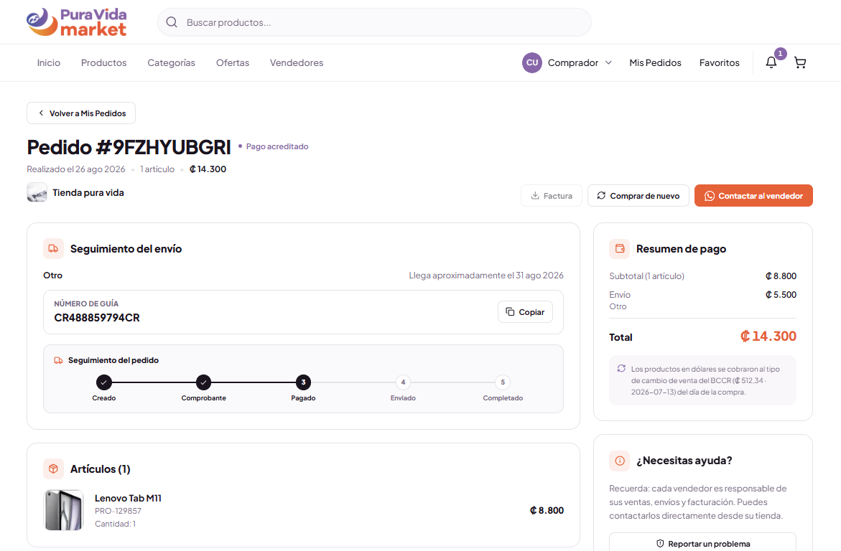Click the Artículos box icon
This screenshot has width=841, height=551.
click(x=53, y=469)
